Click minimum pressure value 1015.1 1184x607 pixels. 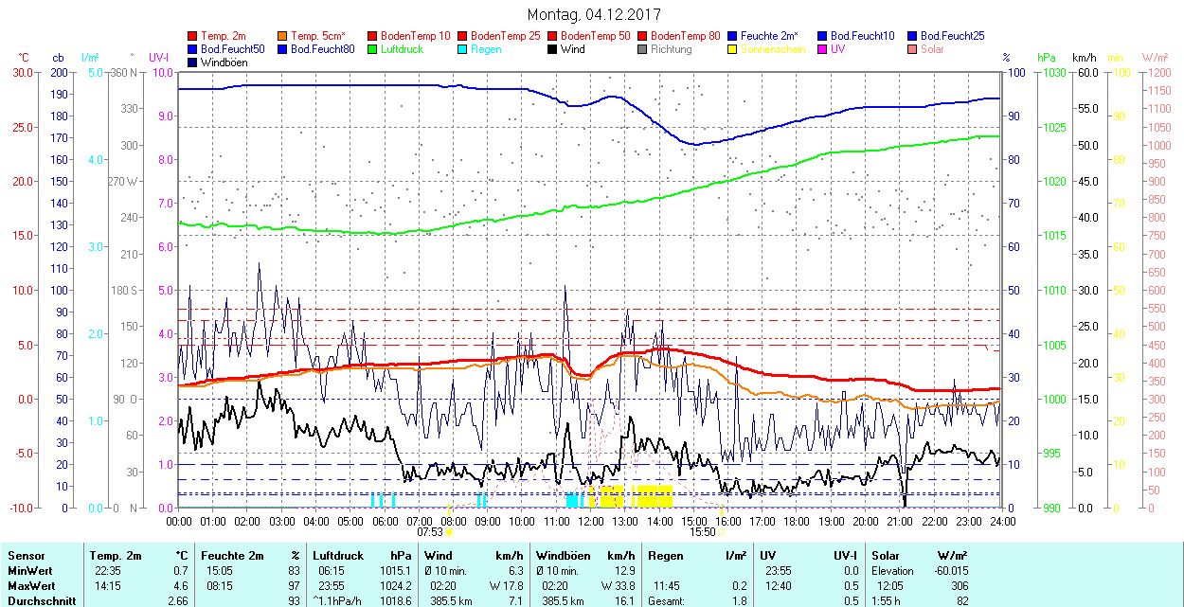pyautogui.click(x=395, y=571)
